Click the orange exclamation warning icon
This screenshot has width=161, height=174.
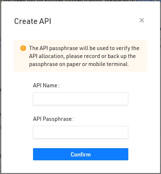coord(23,48)
